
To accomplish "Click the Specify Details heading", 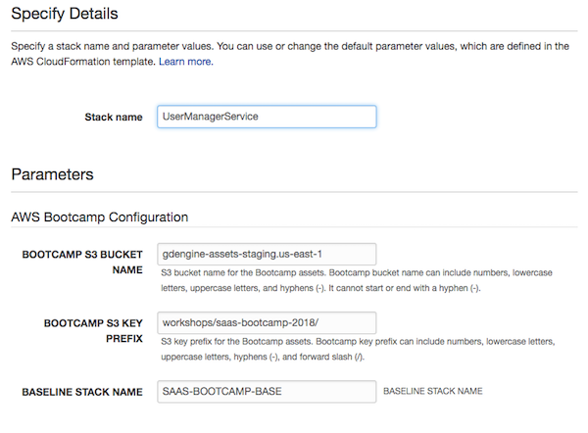I will 65,14.
